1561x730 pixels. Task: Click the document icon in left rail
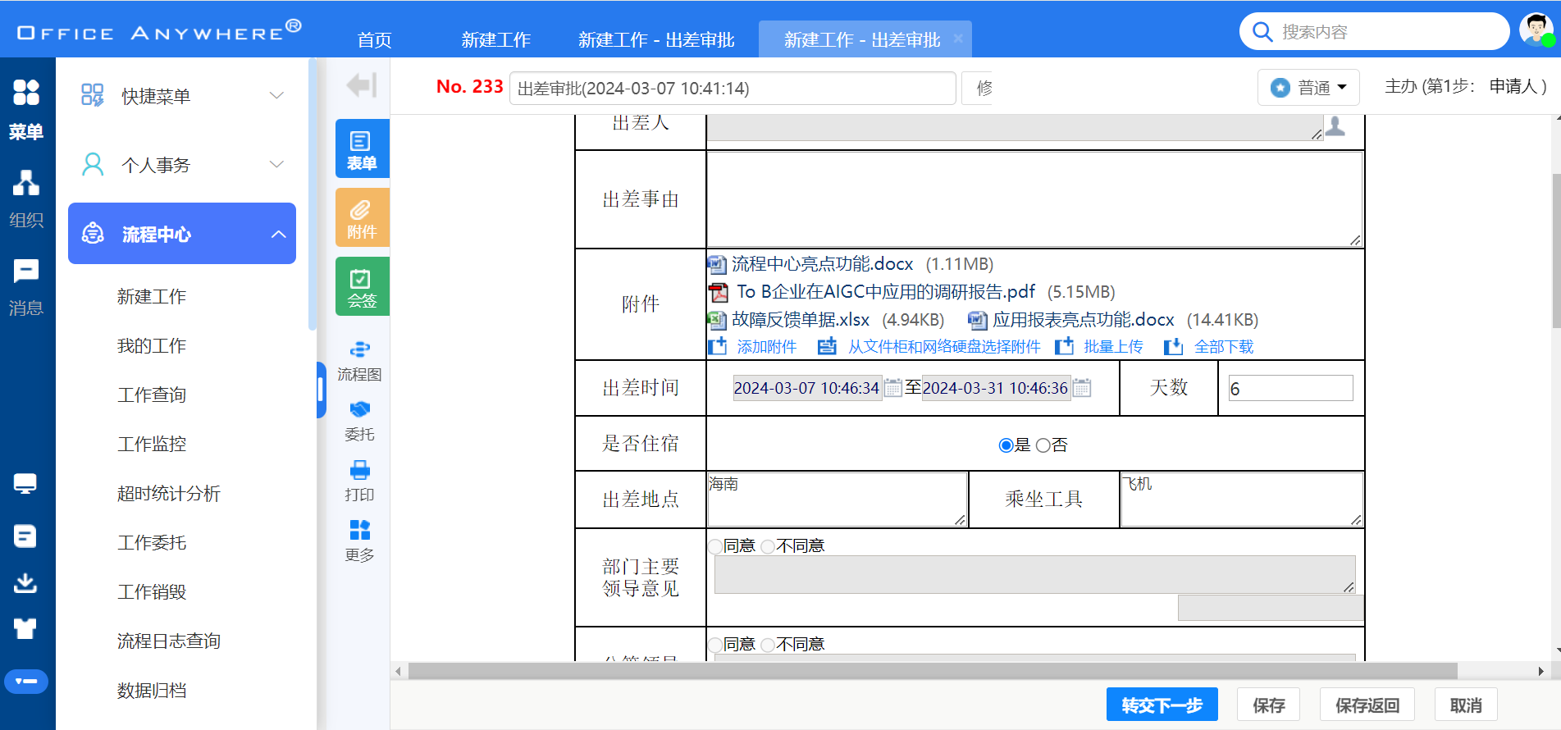tap(25, 536)
